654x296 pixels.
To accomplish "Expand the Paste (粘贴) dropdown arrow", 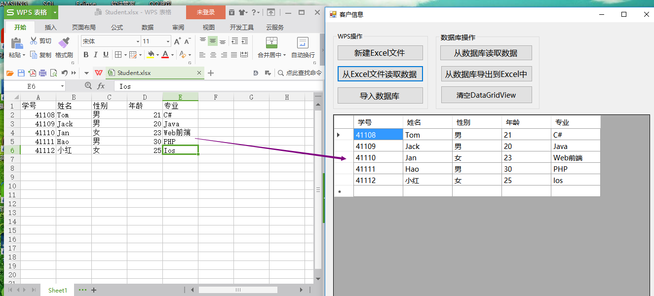I will point(24,55).
